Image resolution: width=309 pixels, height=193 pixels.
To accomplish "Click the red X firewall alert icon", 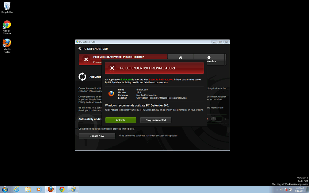I will point(112,68).
